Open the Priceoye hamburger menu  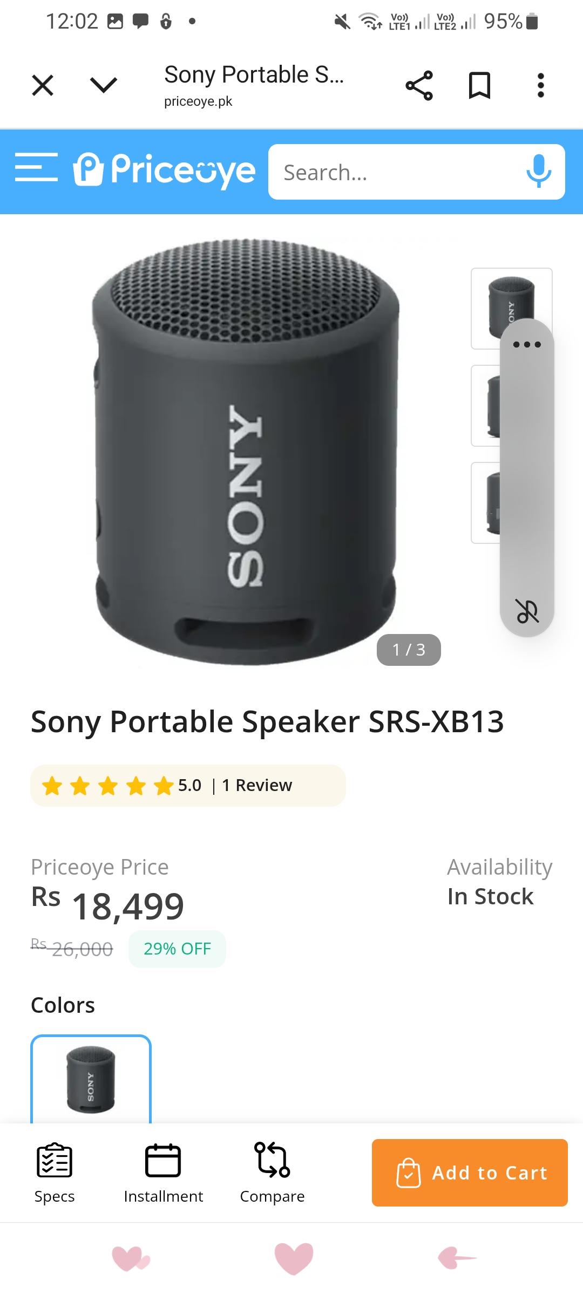[36, 167]
